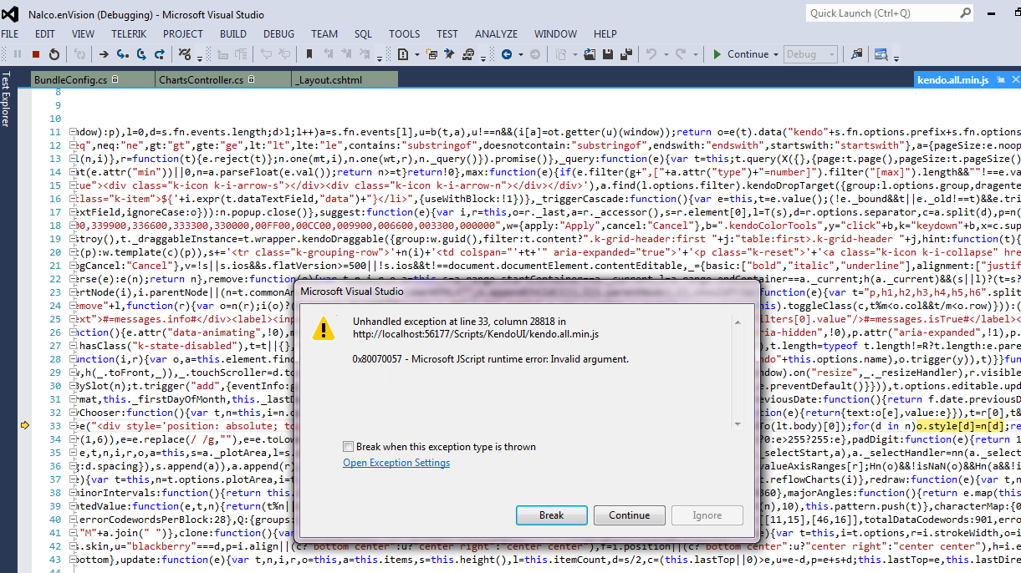Click the kendo.all.min.js URL text in dialog
This screenshot has width=1021, height=573.
[476, 334]
